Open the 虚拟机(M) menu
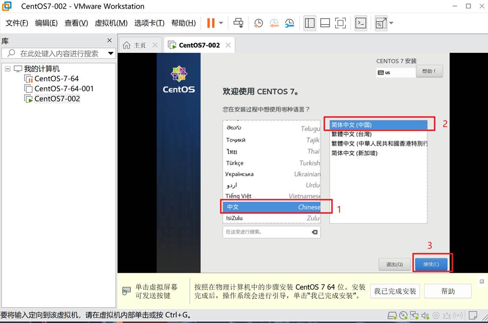The height and width of the screenshot is (323, 488). pos(111,23)
